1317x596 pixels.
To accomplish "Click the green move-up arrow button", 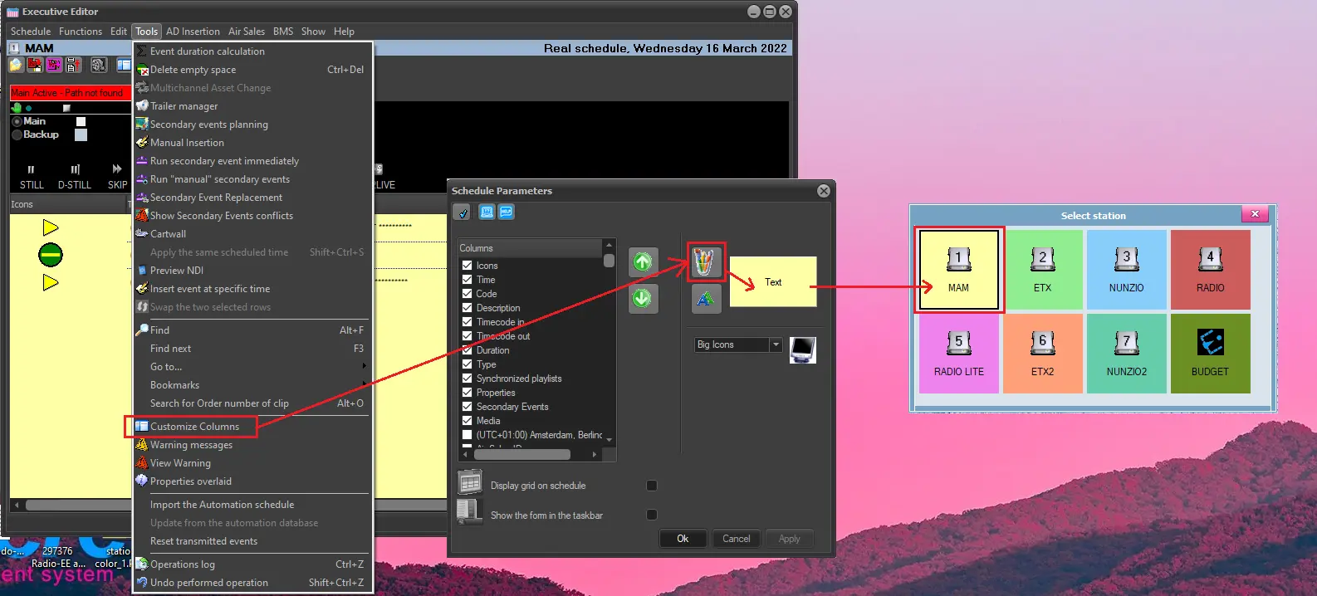I will click(643, 262).
